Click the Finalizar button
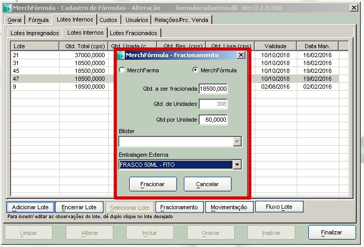The height and width of the screenshot is (247, 364). pos(332,232)
